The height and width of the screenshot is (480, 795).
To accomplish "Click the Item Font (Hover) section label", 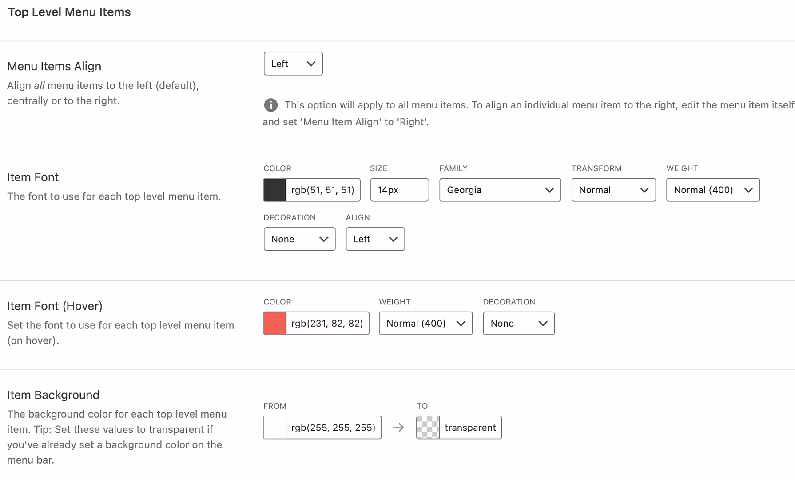I will 55,306.
